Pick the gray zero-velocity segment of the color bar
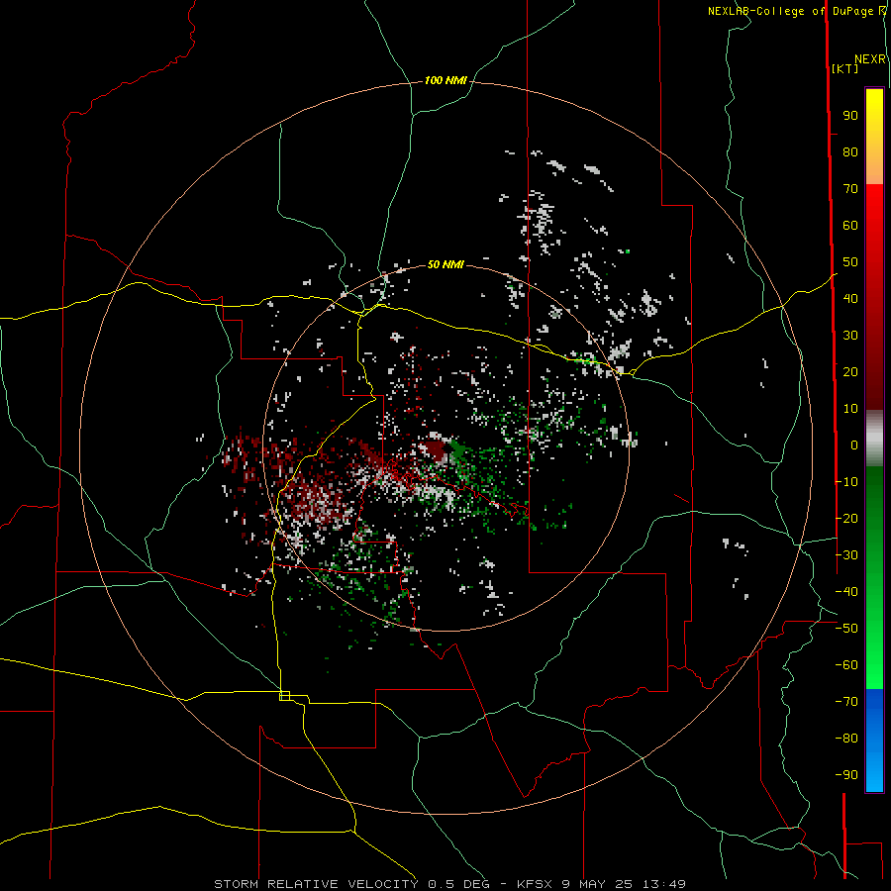The width and height of the screenshot is (891, 891). [x=874, y=439]
